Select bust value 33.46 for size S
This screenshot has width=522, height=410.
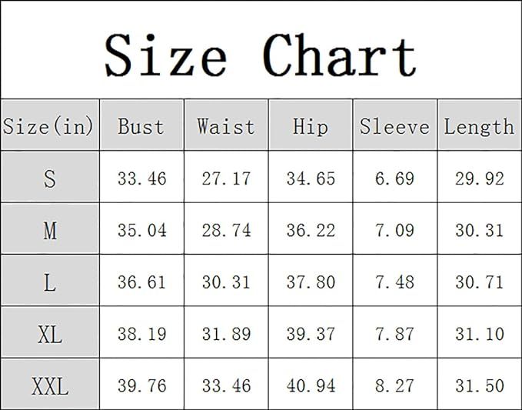pos(141,178)
